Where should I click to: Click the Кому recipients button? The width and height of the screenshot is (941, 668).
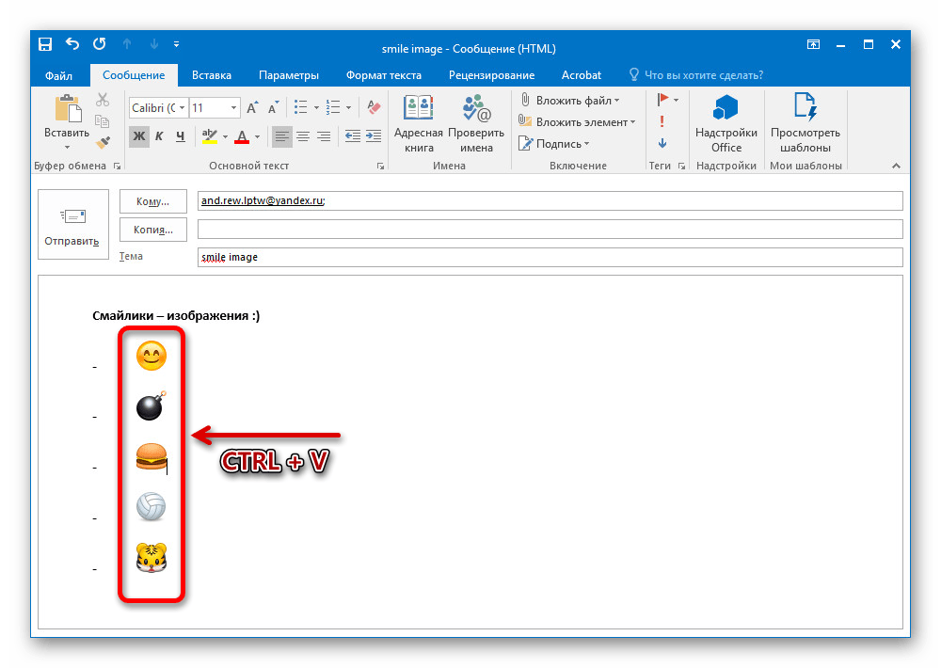153,201
